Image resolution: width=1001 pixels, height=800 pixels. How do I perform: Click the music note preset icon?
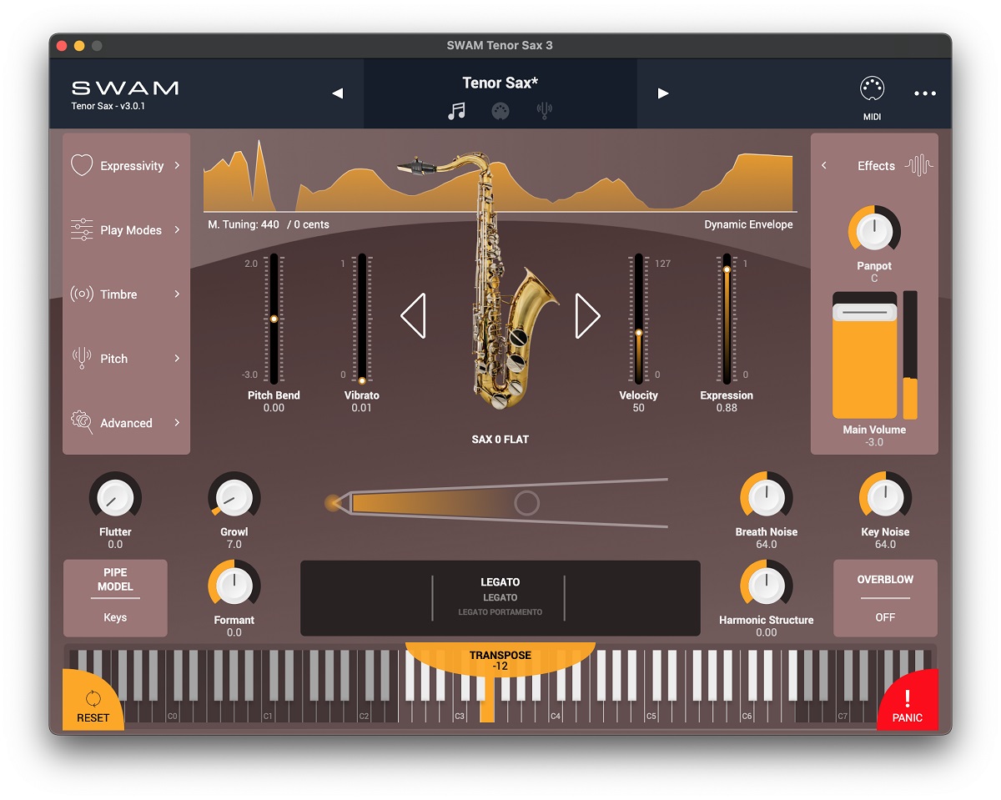point(456,111)
